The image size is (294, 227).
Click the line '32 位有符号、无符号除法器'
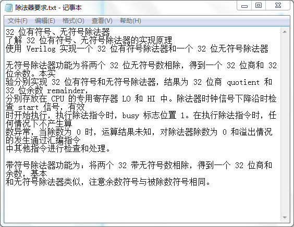[x=58, y=32]
